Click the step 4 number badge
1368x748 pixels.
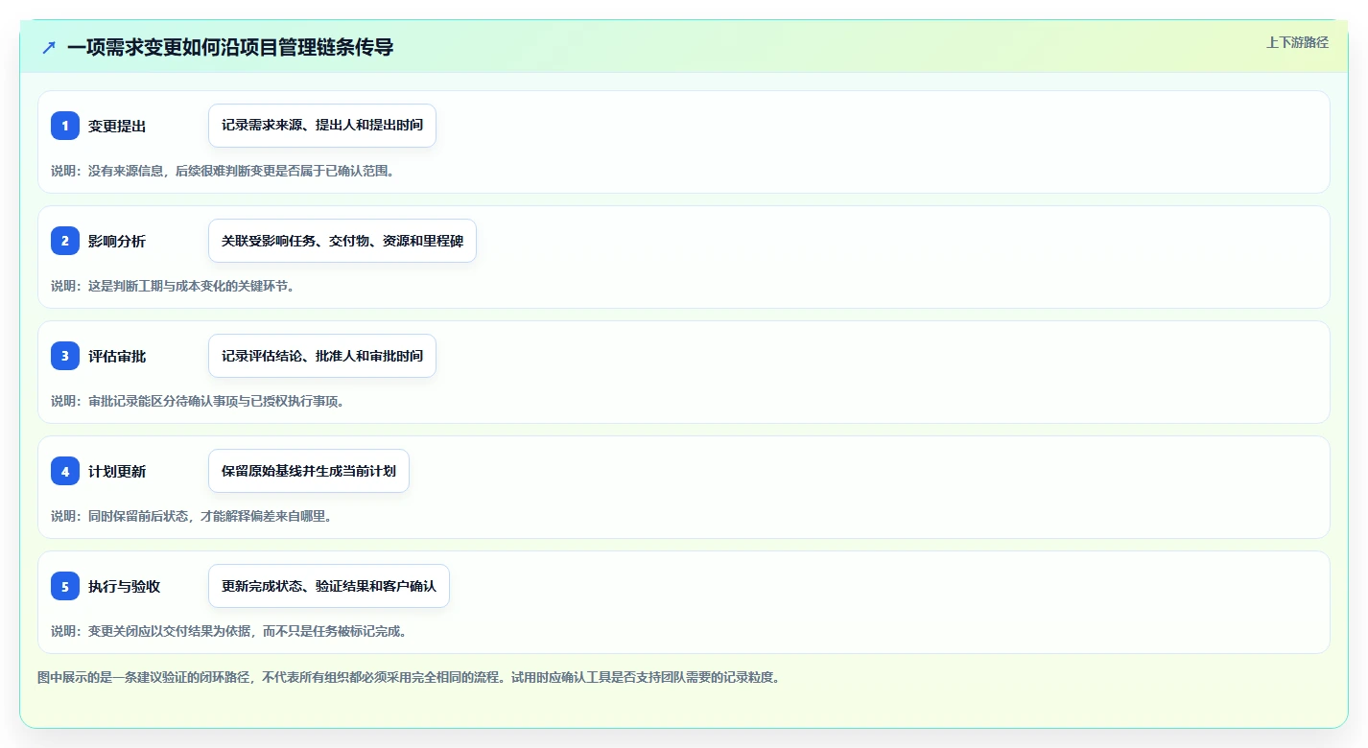(65, 471)
